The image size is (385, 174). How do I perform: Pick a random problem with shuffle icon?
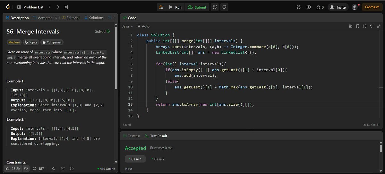(x=66, y=7)
